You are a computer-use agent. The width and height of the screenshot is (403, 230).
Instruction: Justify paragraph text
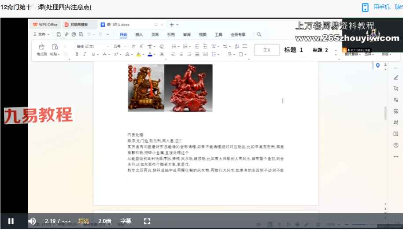197,54
